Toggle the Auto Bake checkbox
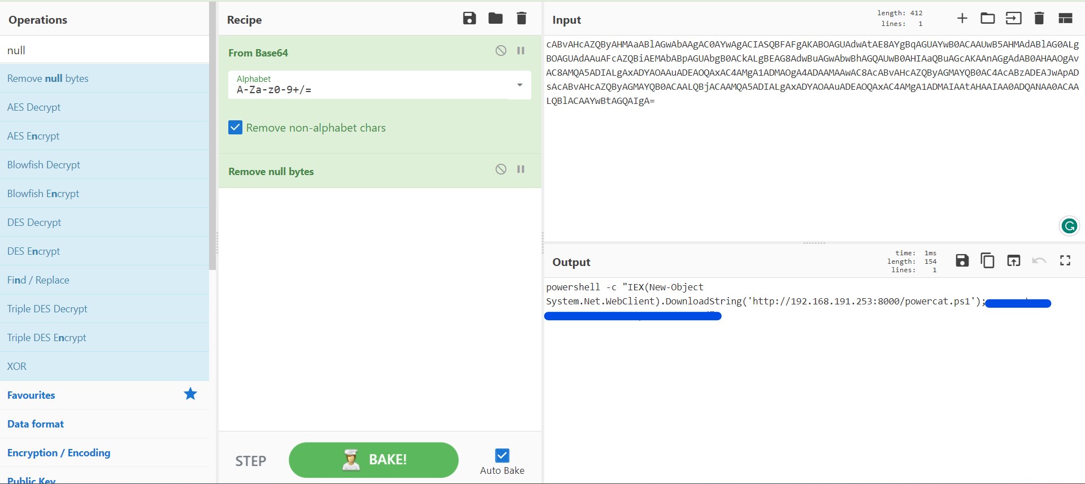1085x484 pixels. pyautogui.click(x=502, y=455)
